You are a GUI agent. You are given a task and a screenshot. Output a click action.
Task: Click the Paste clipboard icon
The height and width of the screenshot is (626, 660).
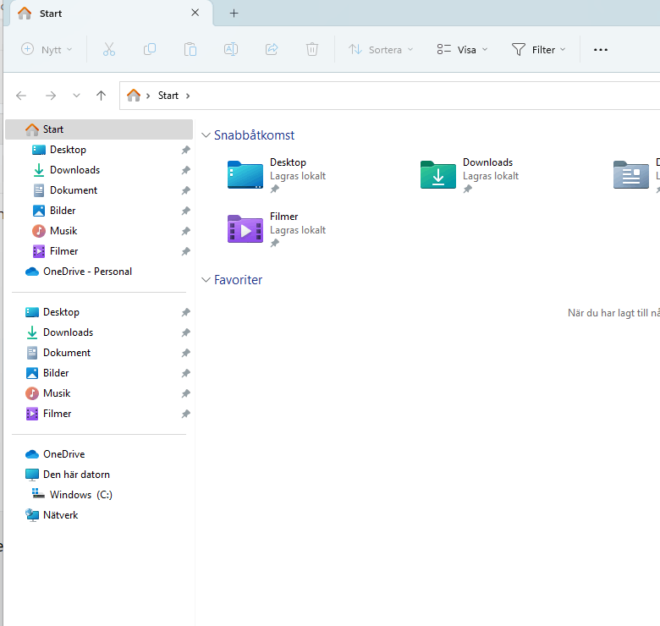[x=190, y=50]
